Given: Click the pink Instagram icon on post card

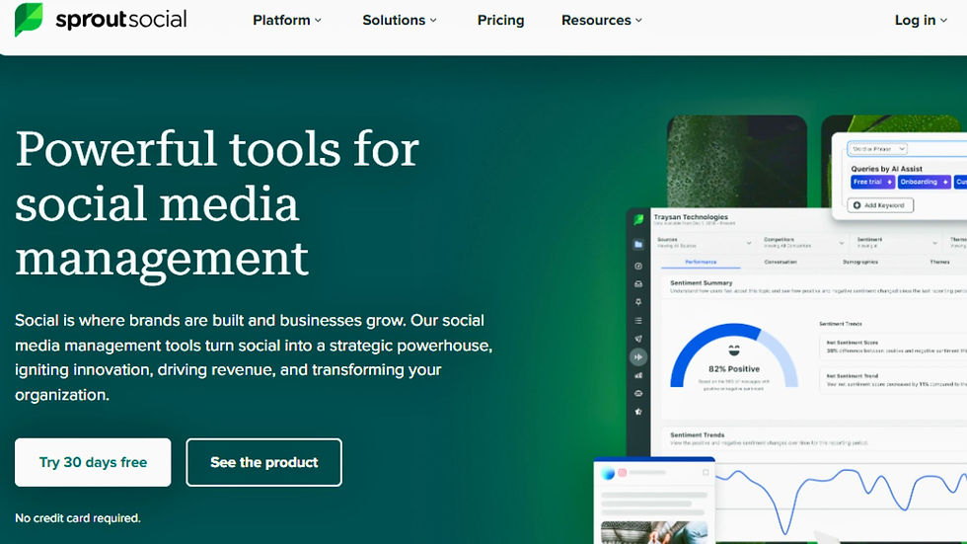Looking at the screenshot, I should (x=623, y=473).
